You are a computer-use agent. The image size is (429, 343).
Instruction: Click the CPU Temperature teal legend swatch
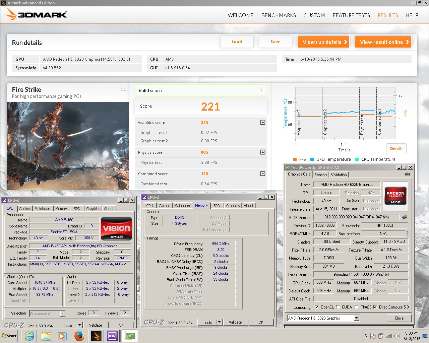click(x=357, y=159)
